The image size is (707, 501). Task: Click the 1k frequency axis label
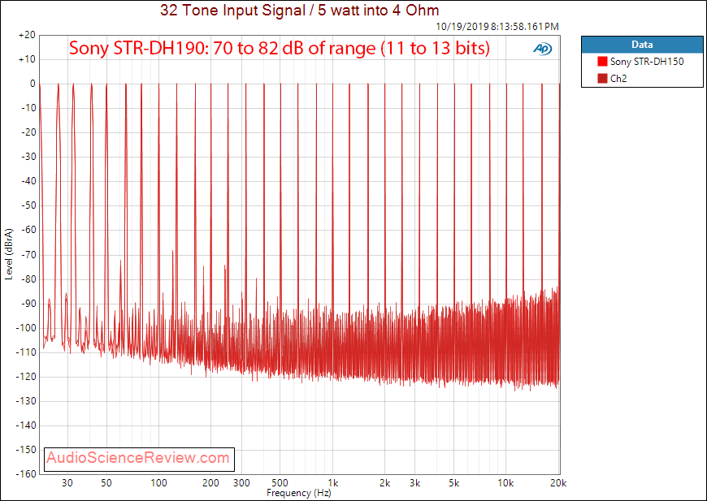(332, 483)
